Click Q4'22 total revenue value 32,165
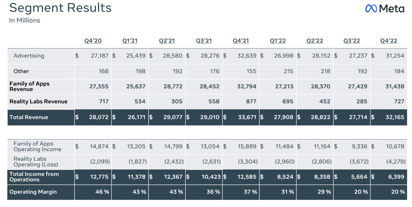This screenshot has height=207, width=412. click(395, 117)
